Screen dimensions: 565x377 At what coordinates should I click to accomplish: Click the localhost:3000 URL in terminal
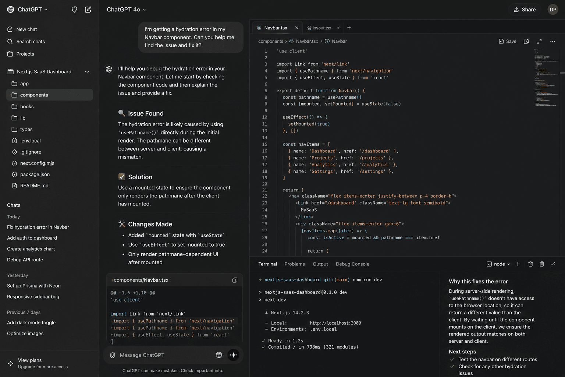335,323
